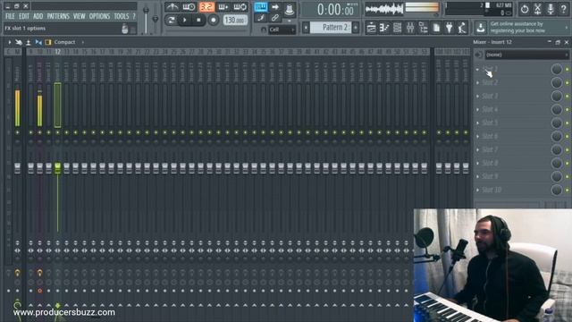Click the 0:00:00 time display
572x322 pixels.
coord(335,10)
